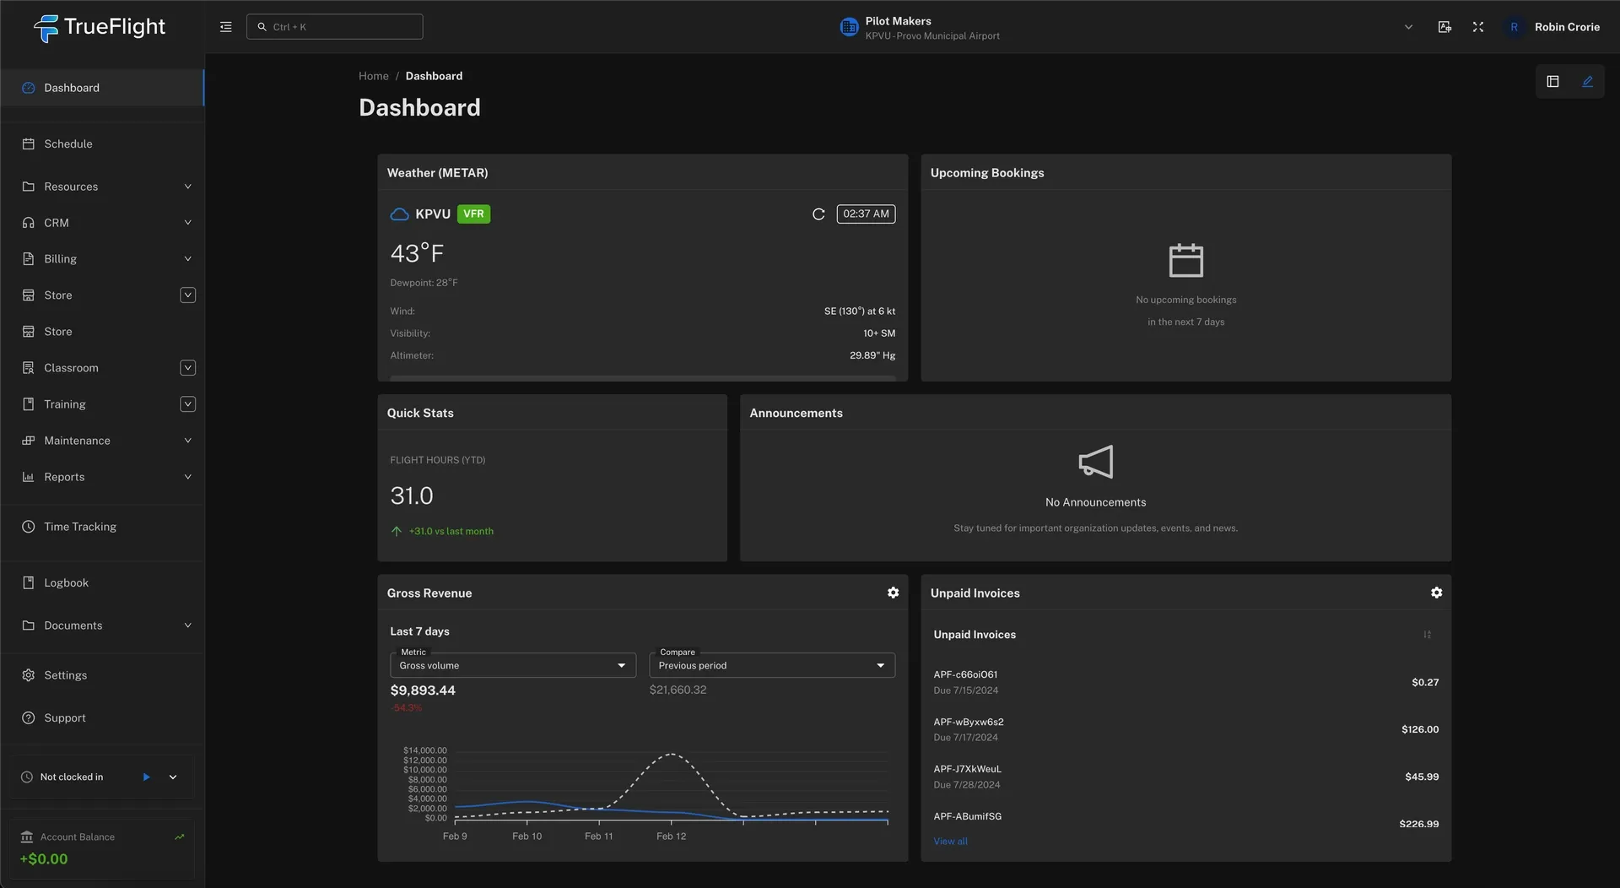Collapse the sidebar with the menu icon

[225, 27]
